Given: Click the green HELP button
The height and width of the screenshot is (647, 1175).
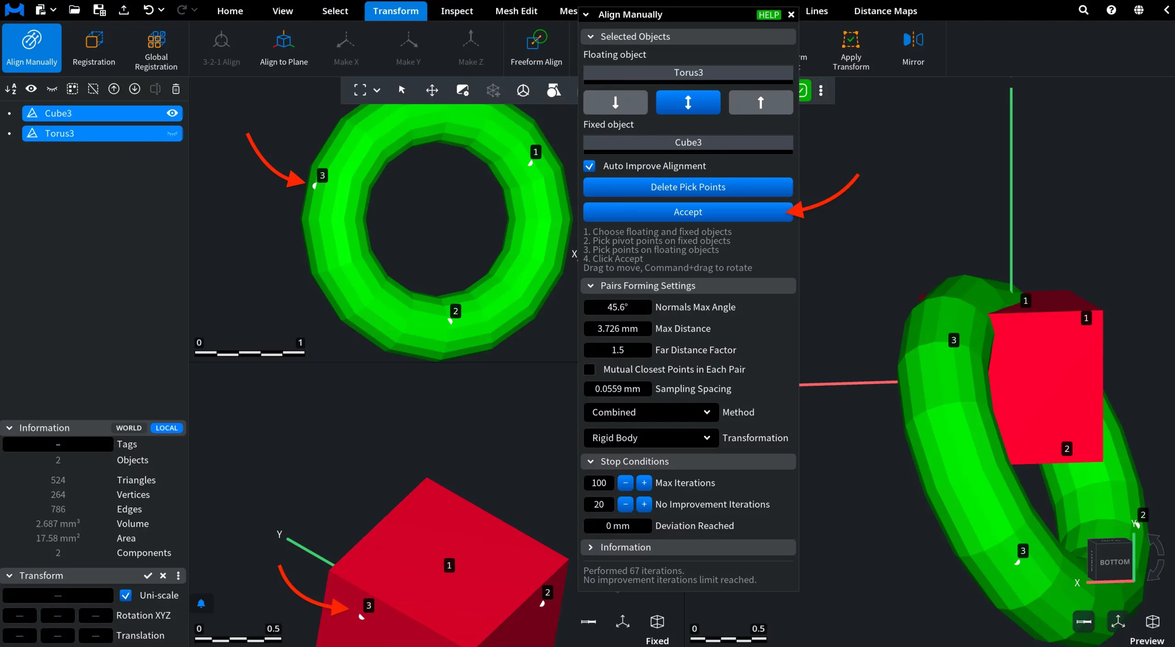Looking at the screenshot, I should (768, 15).
